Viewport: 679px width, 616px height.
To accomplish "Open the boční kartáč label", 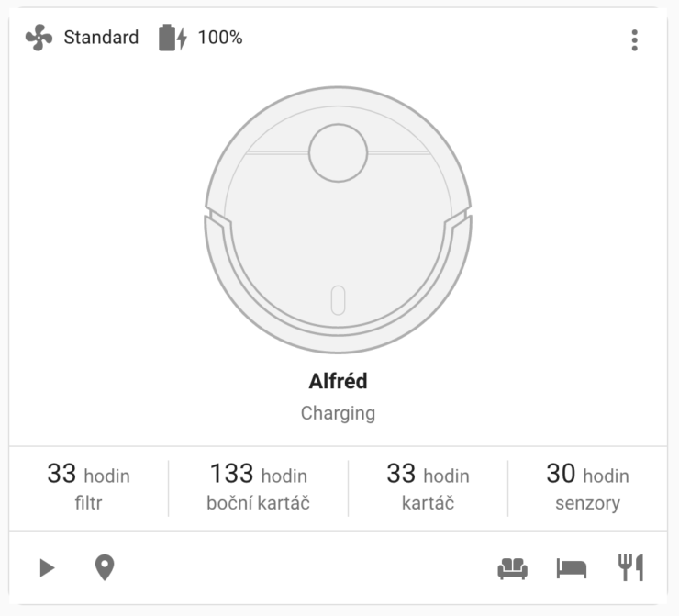I will [x=258, y=503].
